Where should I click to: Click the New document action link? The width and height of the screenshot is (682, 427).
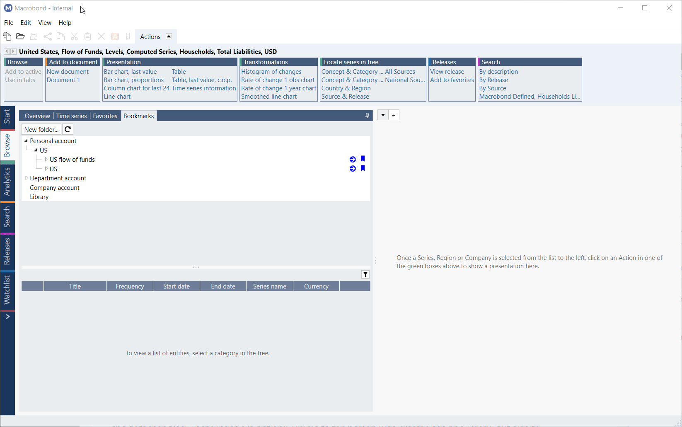tap(68, 72)
